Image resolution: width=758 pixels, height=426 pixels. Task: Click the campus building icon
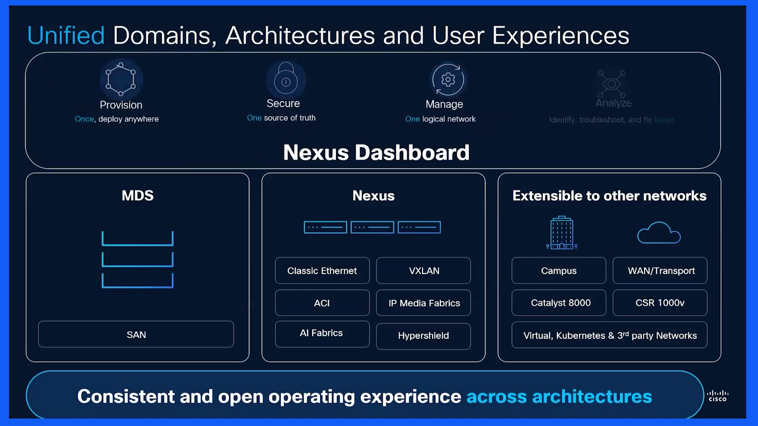pyautogui.click(x=562, y=233)
